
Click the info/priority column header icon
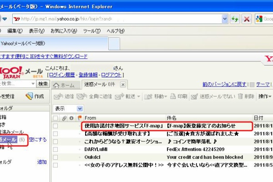(x=71, y=118)
